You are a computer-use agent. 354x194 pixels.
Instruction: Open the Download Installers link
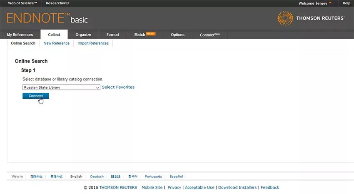237,187
